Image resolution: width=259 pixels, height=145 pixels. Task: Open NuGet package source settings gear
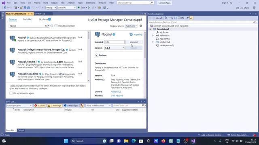click(141, 26)
